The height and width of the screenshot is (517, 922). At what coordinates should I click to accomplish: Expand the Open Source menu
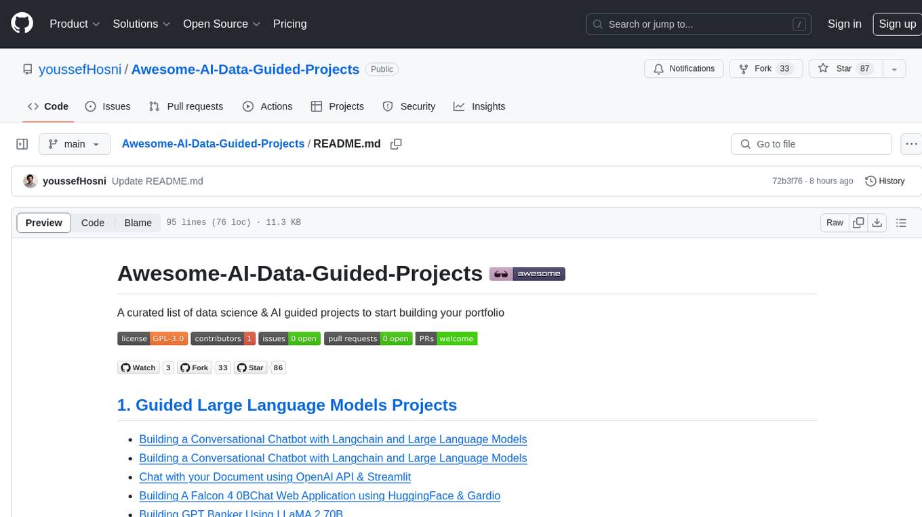(222, 24)
